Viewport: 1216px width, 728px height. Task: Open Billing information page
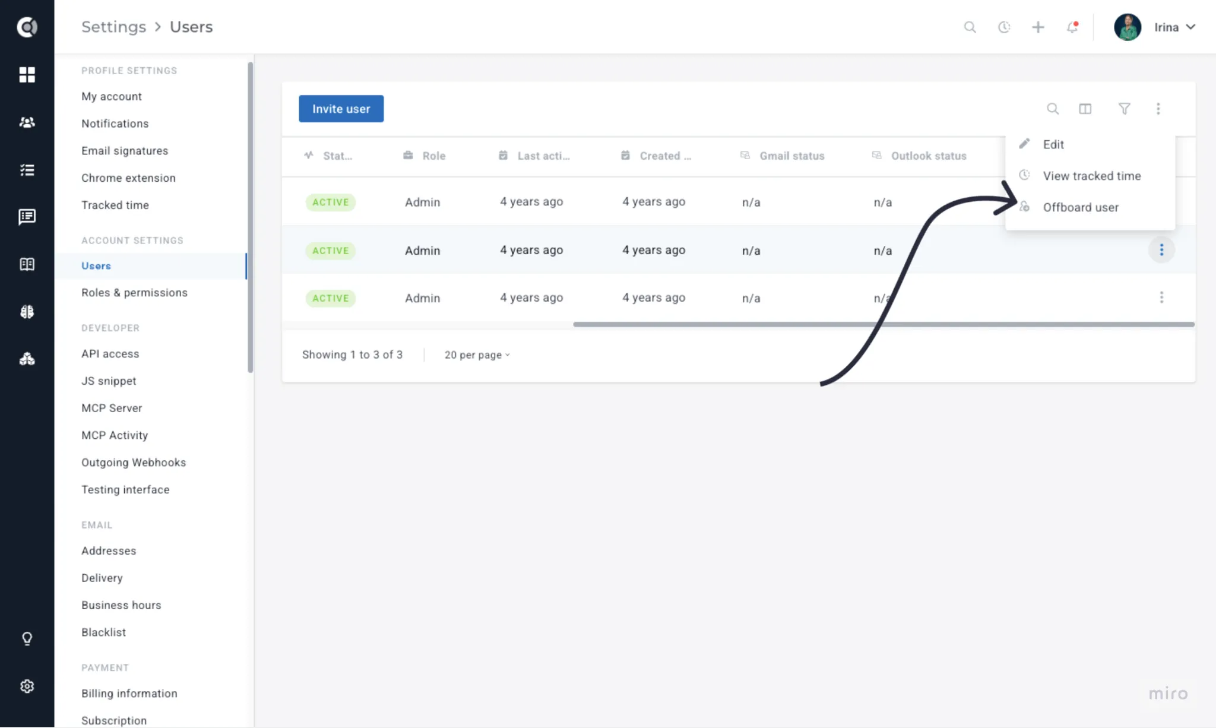129,694
